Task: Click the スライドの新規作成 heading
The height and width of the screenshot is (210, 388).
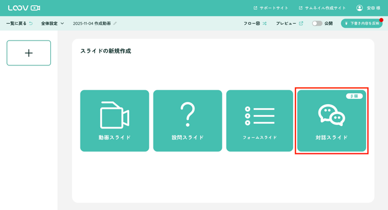Action: pos(105,51)
